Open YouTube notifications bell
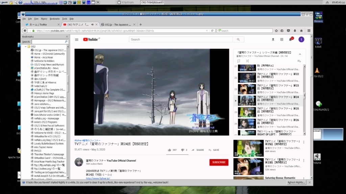Image resolution: width=346 pixels, height=194 pixels. click(x=291, y=39)
